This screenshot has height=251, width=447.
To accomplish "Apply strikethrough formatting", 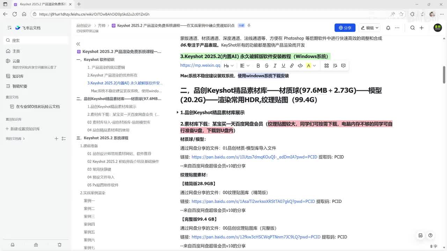I will click(266, 66).
